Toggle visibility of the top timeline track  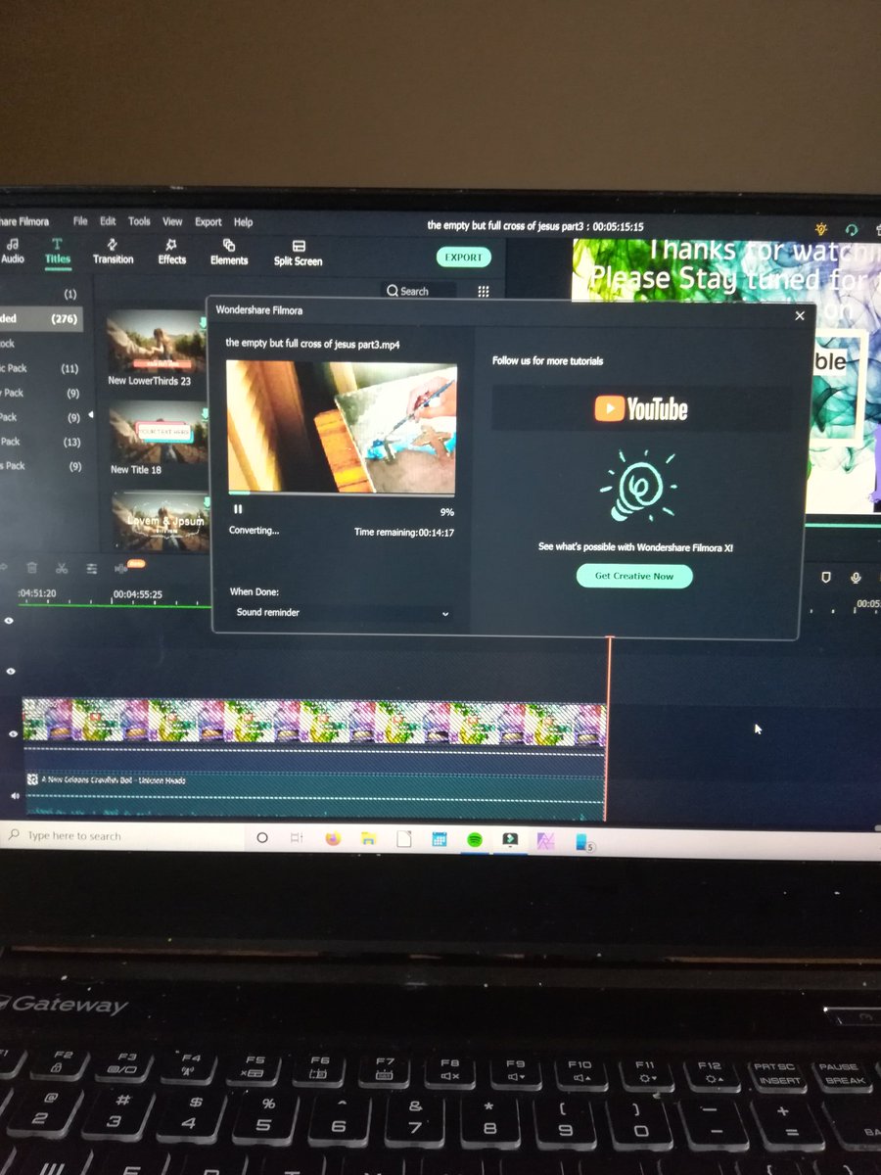[11, 621]
